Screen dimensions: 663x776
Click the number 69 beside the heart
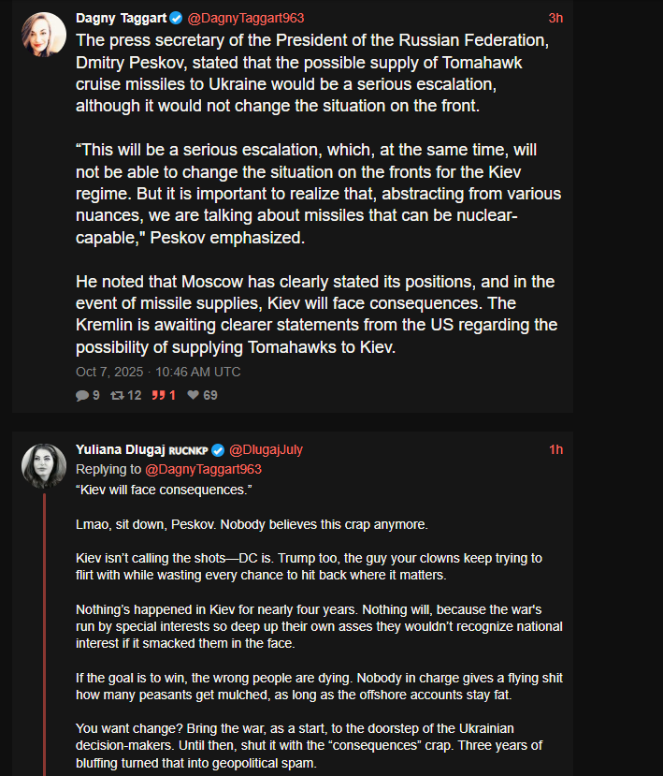(210, 395)
